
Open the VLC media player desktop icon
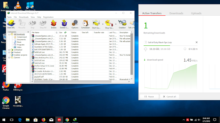(18, 6)
